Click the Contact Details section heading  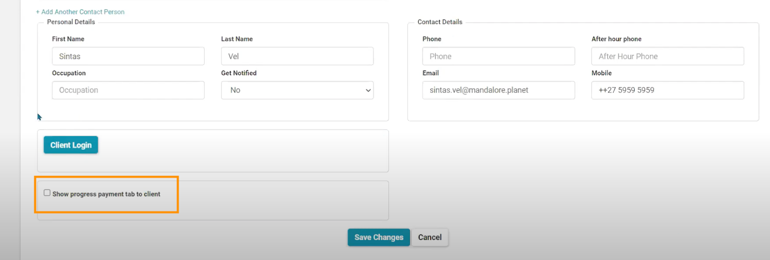pyautogui.click(x=440, y=22)
